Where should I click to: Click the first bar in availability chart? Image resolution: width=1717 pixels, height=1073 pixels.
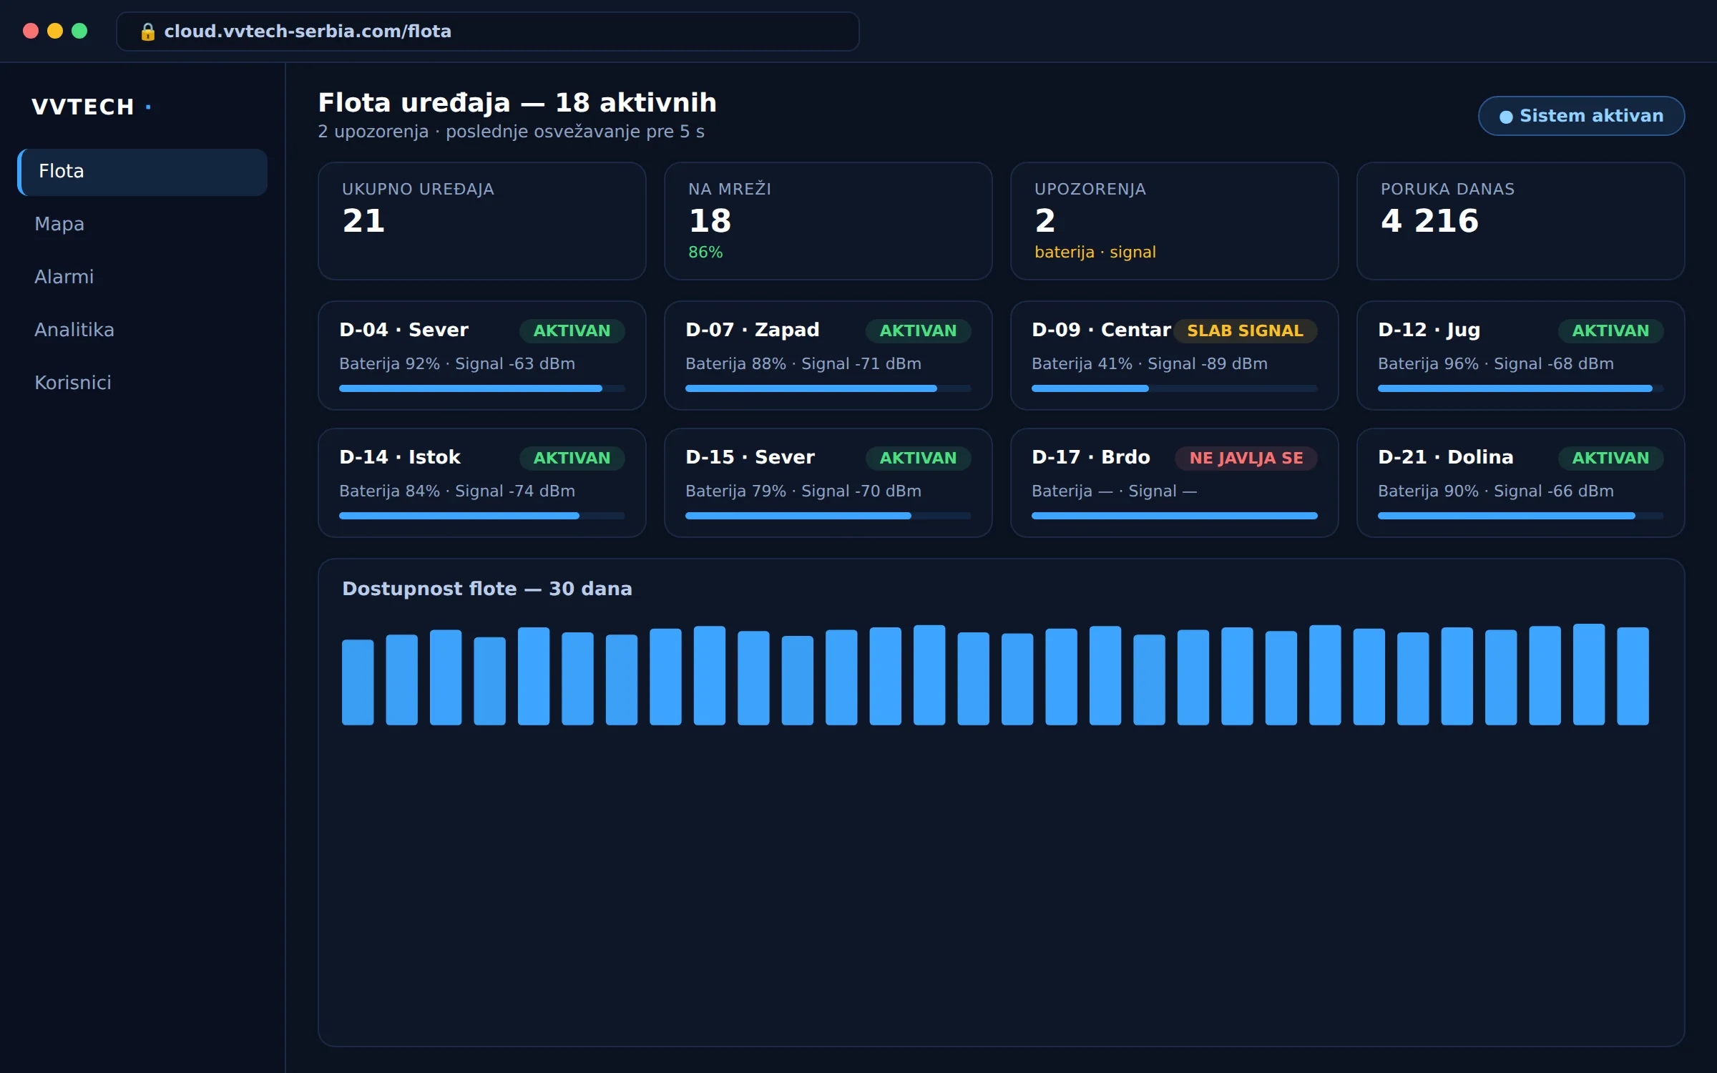pyautogui.click(x=358, y=682)
